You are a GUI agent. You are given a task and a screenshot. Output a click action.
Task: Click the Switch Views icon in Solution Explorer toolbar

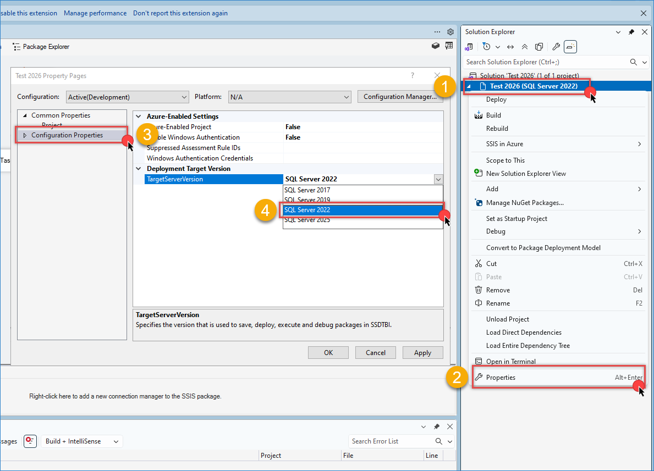(470, 47)
